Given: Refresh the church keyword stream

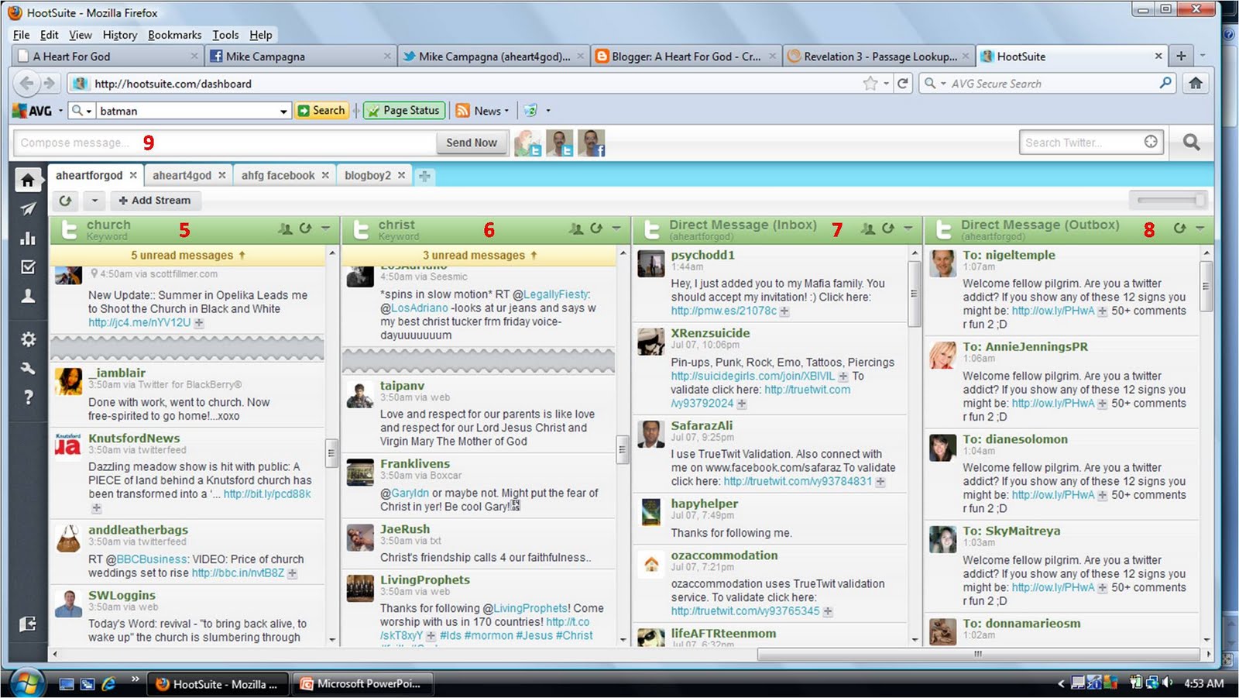Looking at the screenshot, I should pos(306,228).
